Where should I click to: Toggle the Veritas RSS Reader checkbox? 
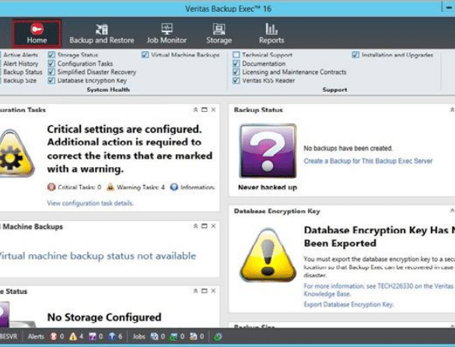tap(236, 80)
